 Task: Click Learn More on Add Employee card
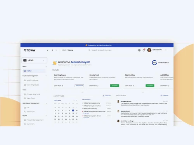59,86
